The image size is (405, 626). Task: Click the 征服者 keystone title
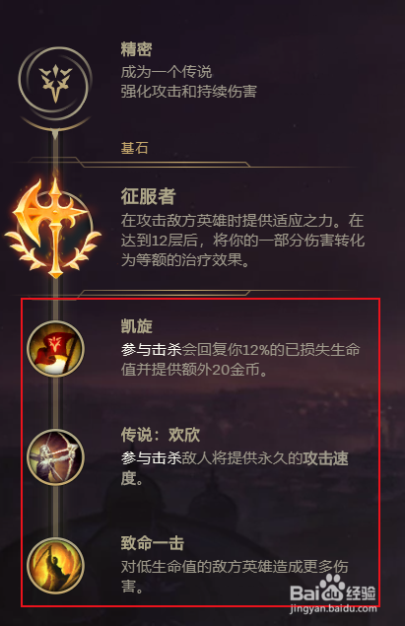click(x=149, y=196)
